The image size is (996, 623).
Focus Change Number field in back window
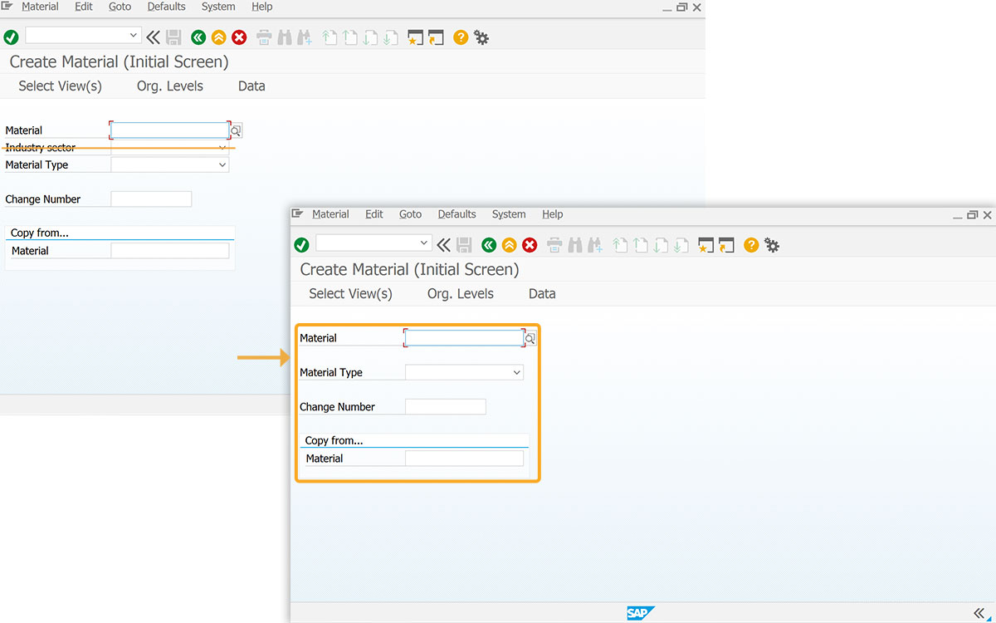pos(151,199)
